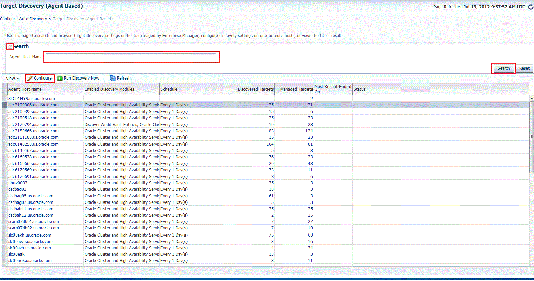Open host adc6170569.us.oracle.com link
534x281 pixels.
click(x=33, y=170)
